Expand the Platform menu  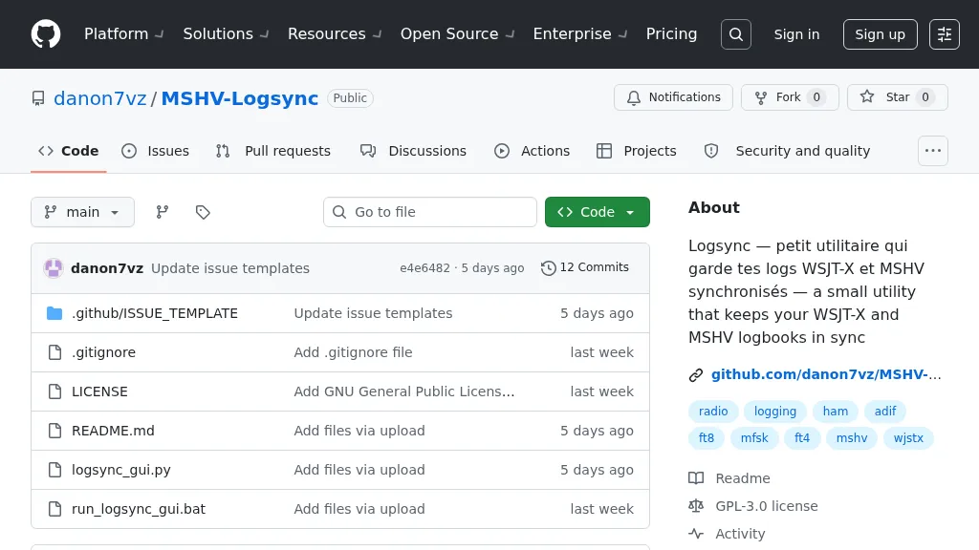pos(123,34)
